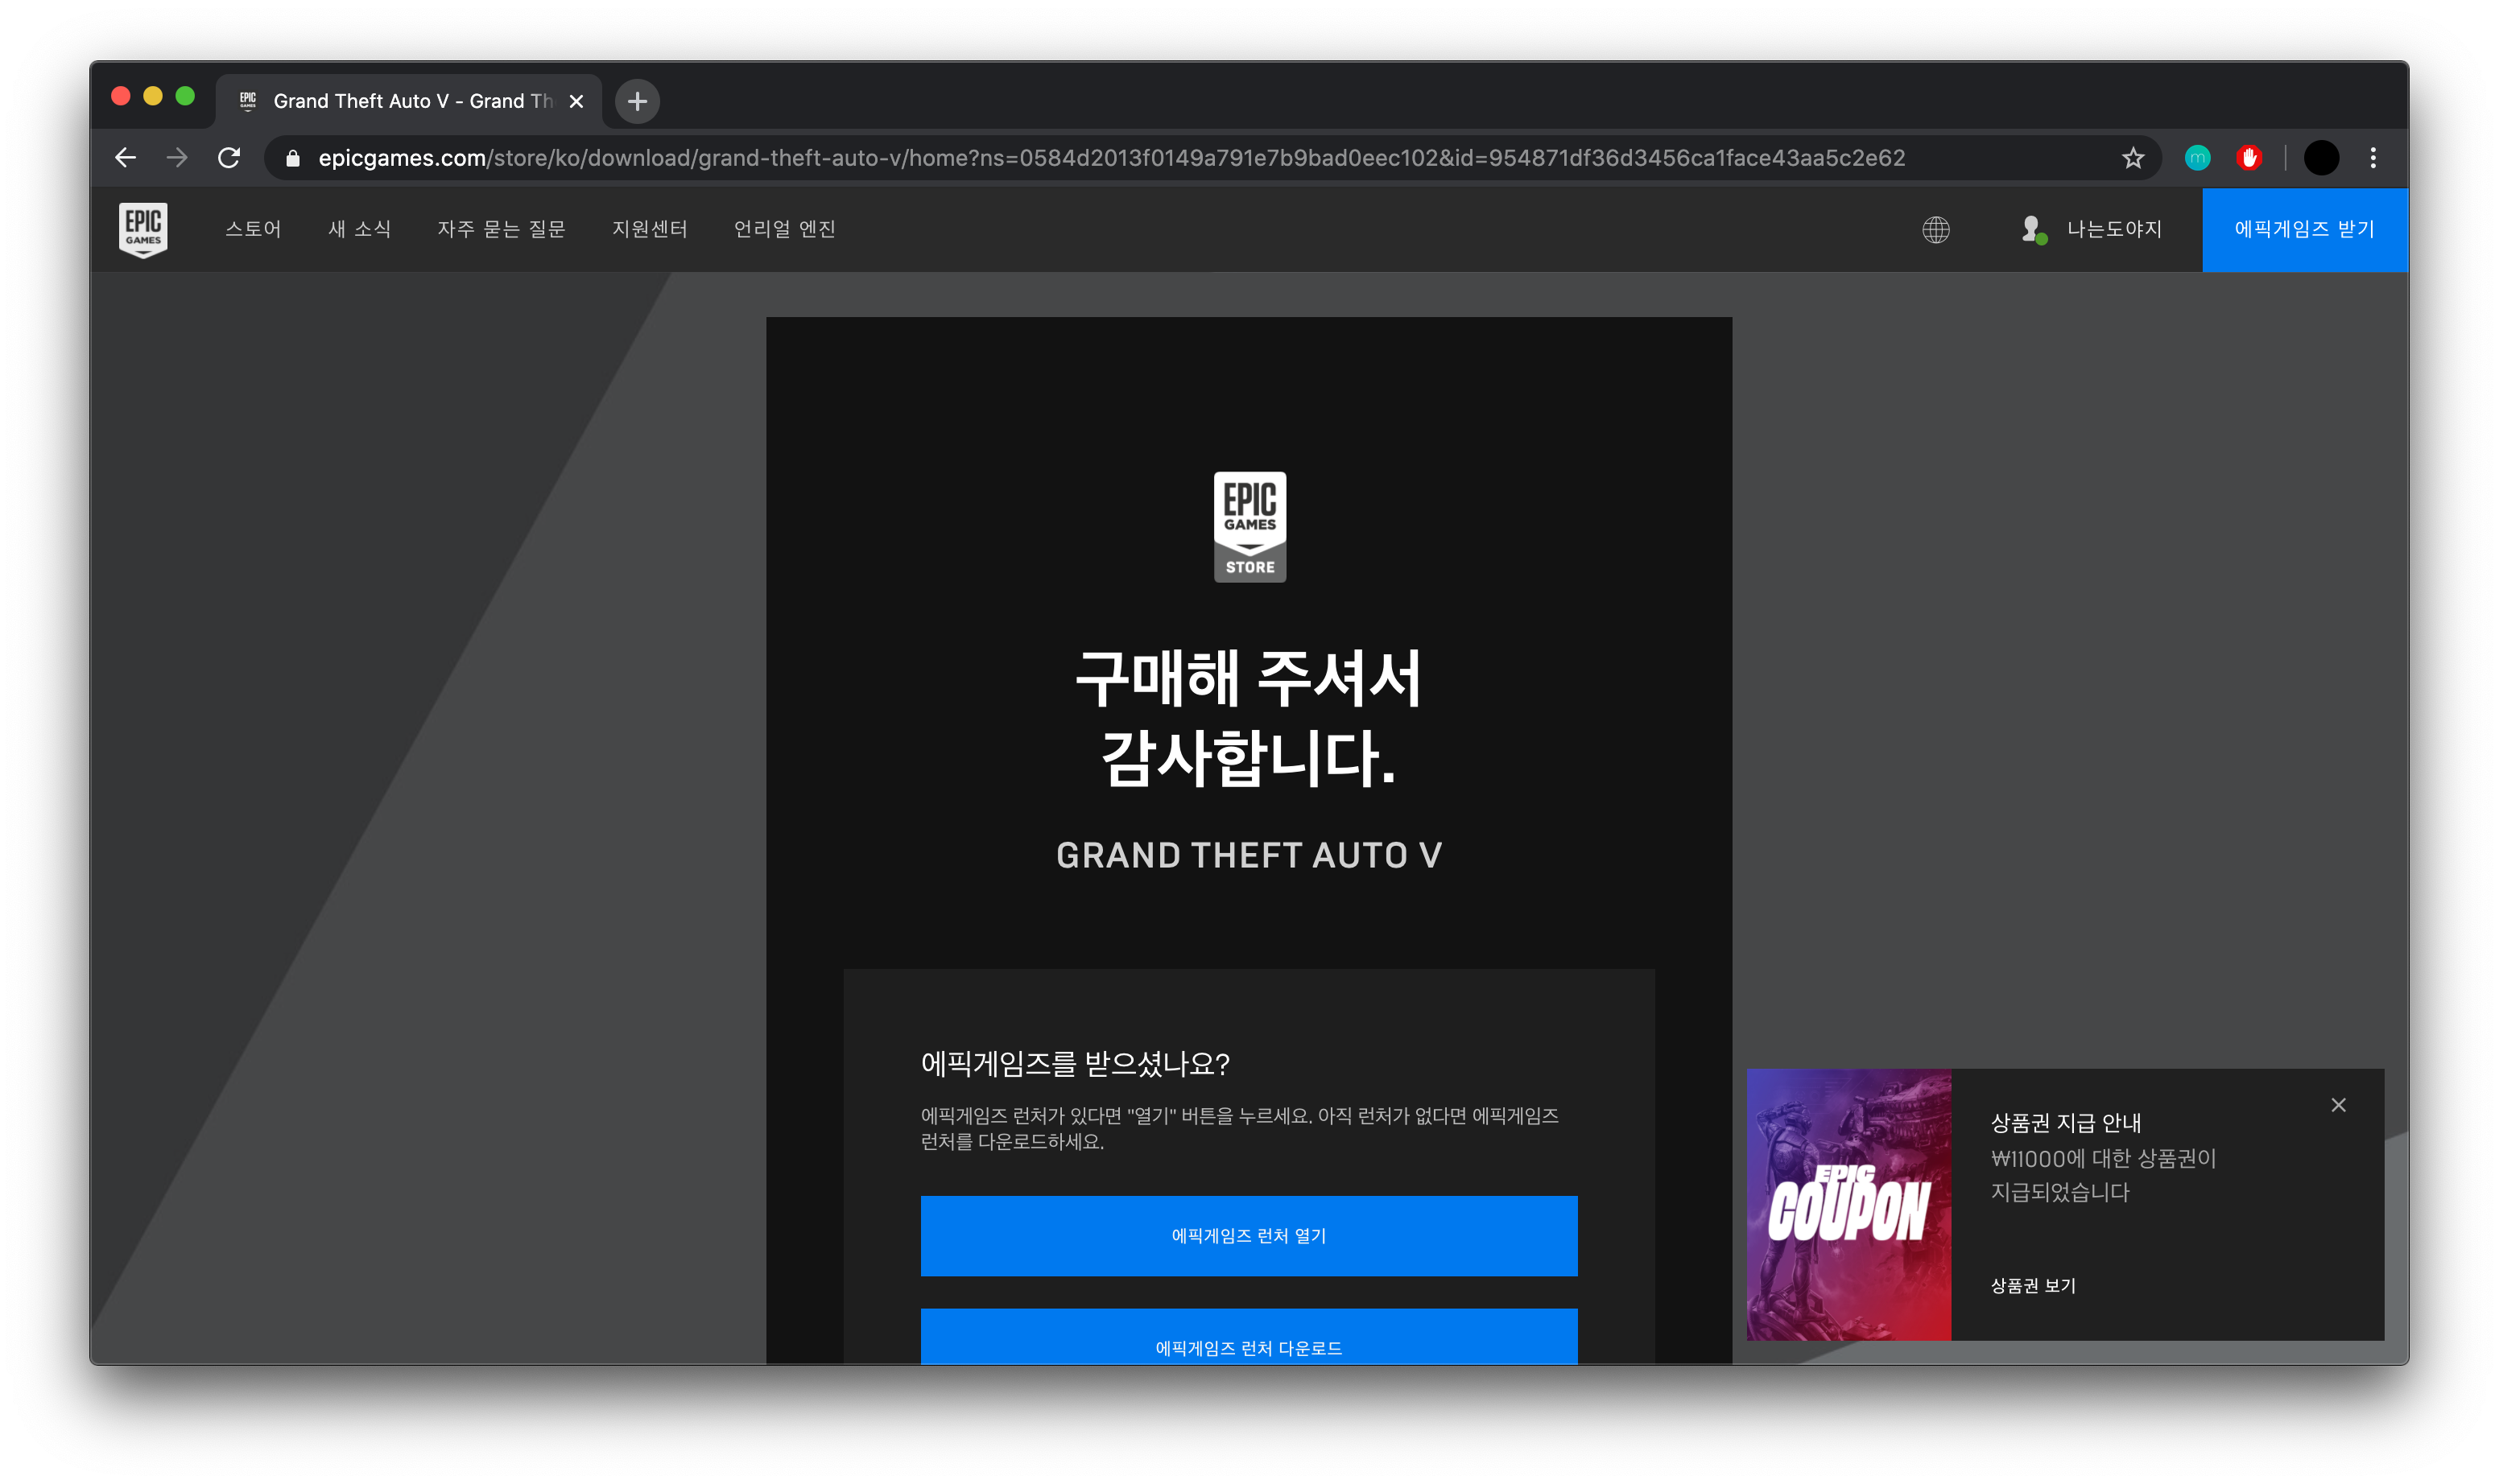Open the 언리얼 엔진 page
This screenshot has height=1484, width=2499.
coord(784,229)
